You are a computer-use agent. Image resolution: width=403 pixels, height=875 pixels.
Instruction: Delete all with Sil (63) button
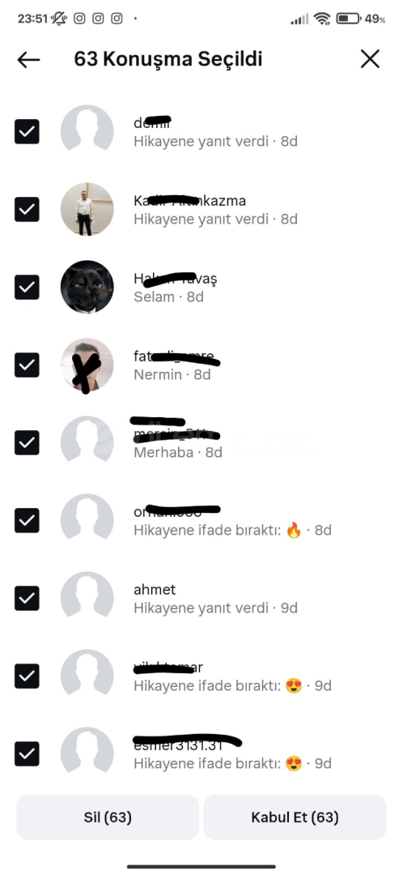(108, 817)
